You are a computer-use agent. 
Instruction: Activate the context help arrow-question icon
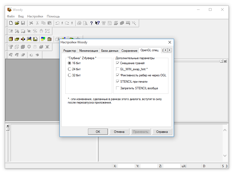pyautogui.click(x=98, y=23)
